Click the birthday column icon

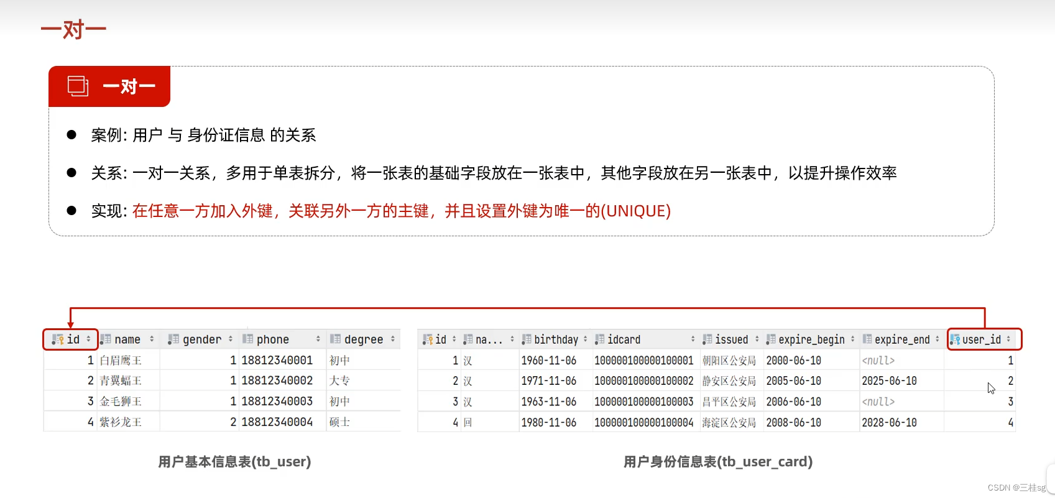[x=527, y=339]
